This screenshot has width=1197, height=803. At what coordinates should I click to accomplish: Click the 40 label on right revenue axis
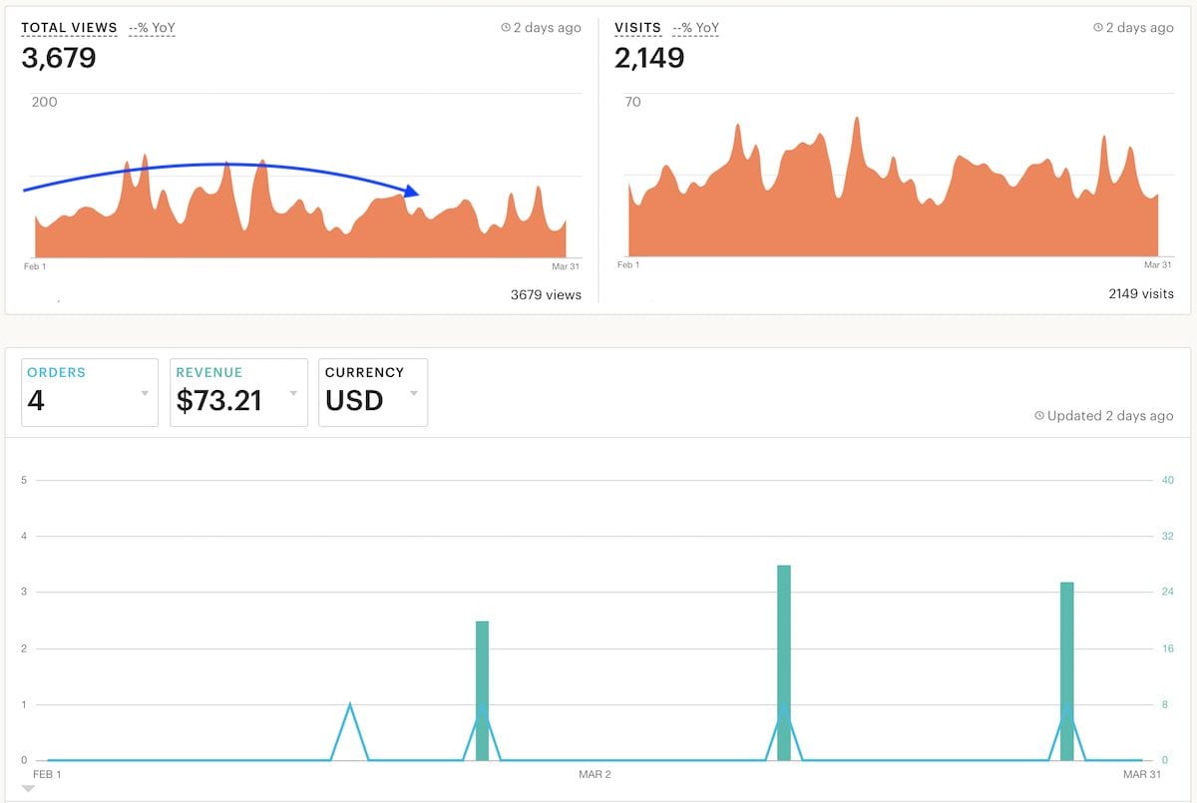click(1168, 481)
